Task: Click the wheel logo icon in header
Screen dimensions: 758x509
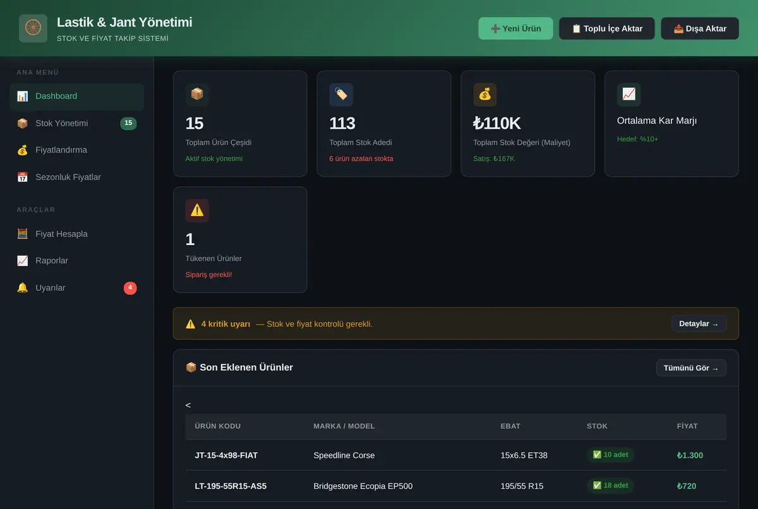Action: (x=33, y=28)
